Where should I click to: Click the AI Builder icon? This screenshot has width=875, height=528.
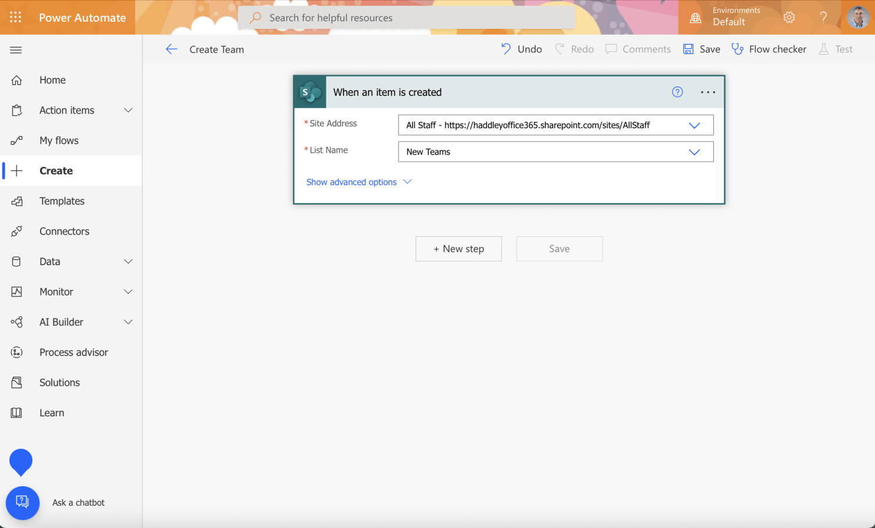tap(16, 322)
